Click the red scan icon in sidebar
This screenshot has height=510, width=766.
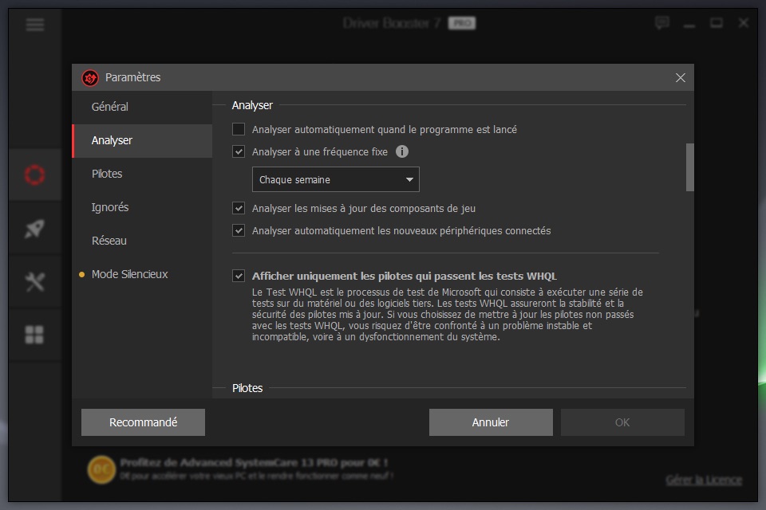(34, 175)
